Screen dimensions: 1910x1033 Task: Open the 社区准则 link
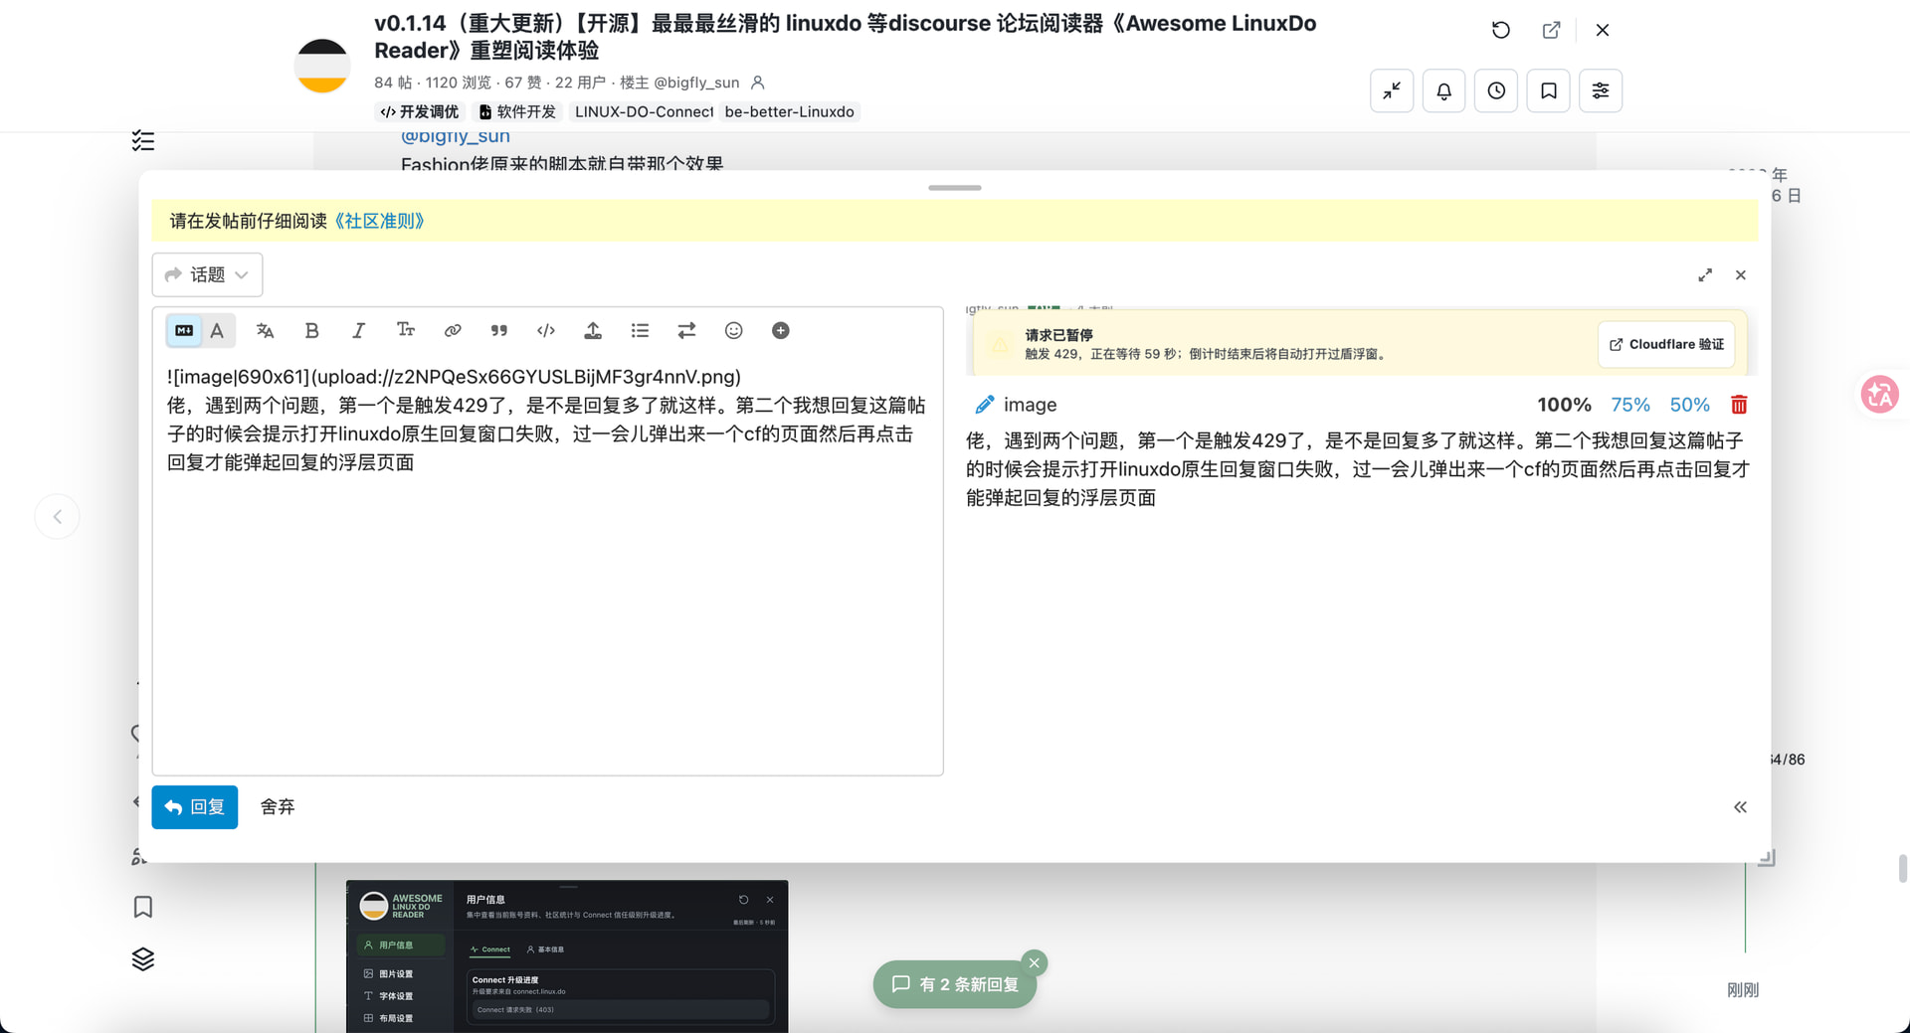(380, 221)
